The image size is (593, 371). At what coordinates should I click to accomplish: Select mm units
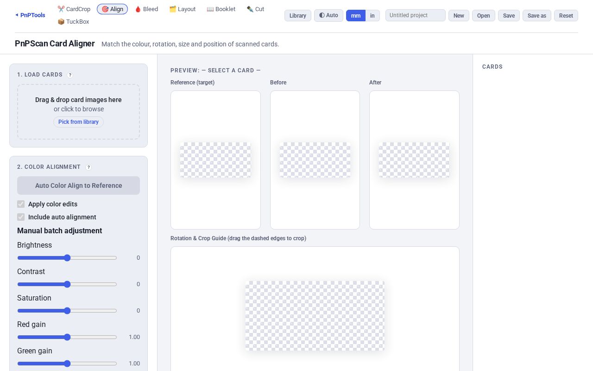pos(356,15)
